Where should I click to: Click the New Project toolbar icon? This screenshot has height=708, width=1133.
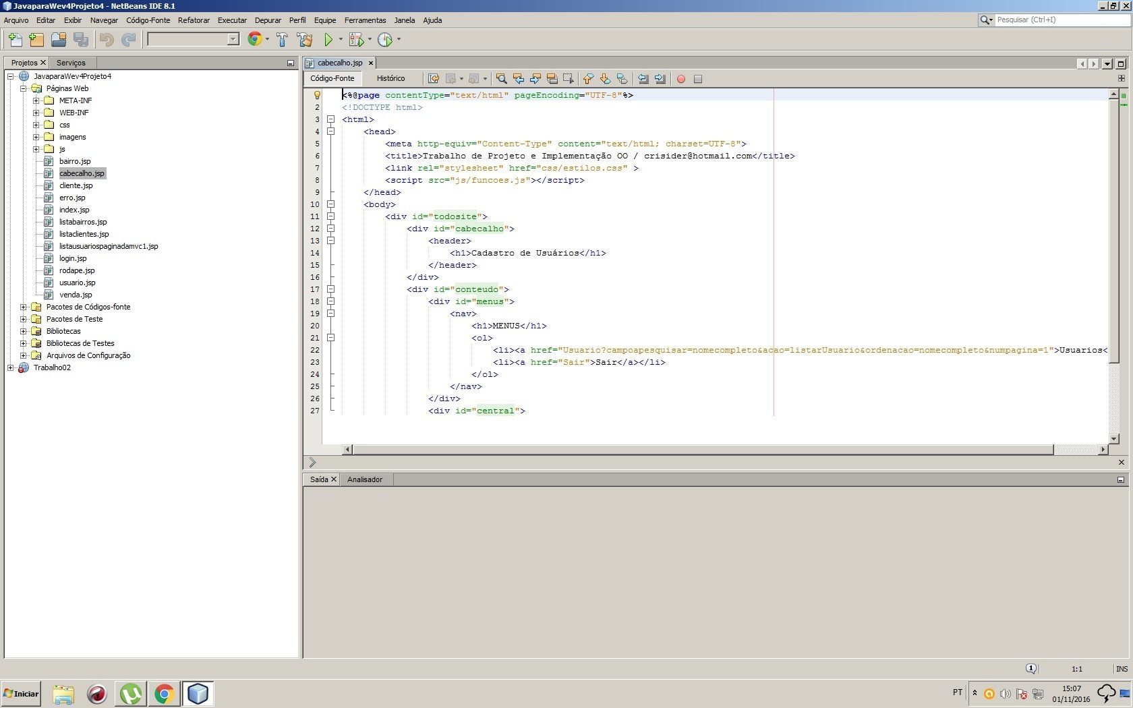[x=36, y=40]
